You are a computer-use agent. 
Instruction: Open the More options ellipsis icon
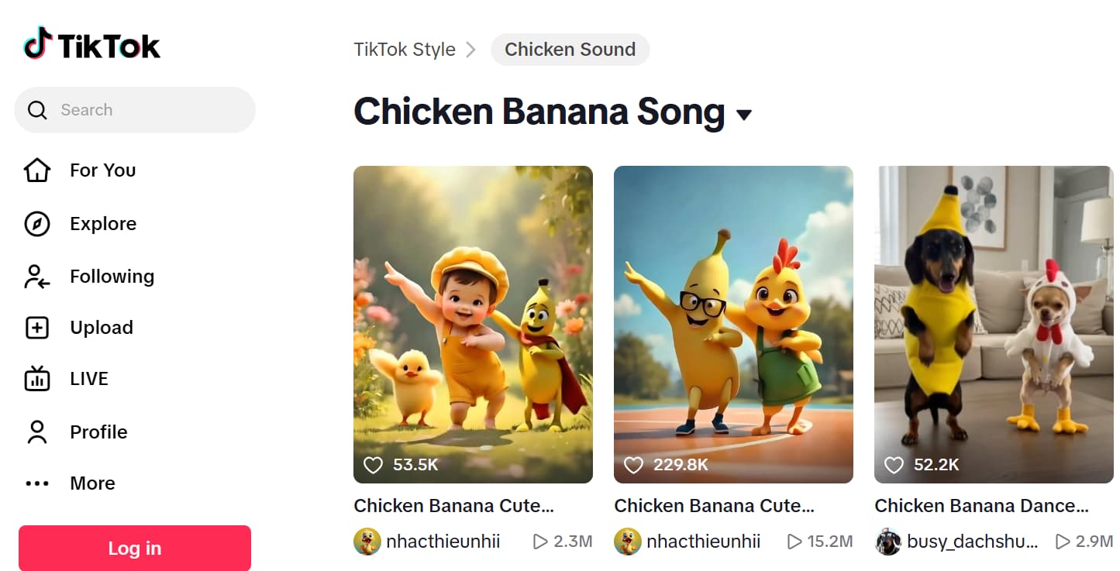pyautogui.click(x=37, y=483)
